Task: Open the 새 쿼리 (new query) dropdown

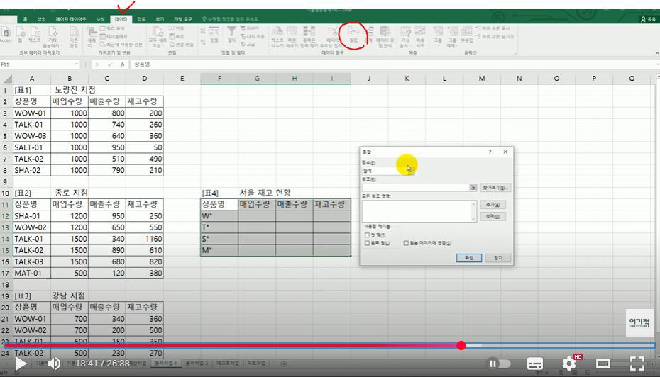Action: 92,37
